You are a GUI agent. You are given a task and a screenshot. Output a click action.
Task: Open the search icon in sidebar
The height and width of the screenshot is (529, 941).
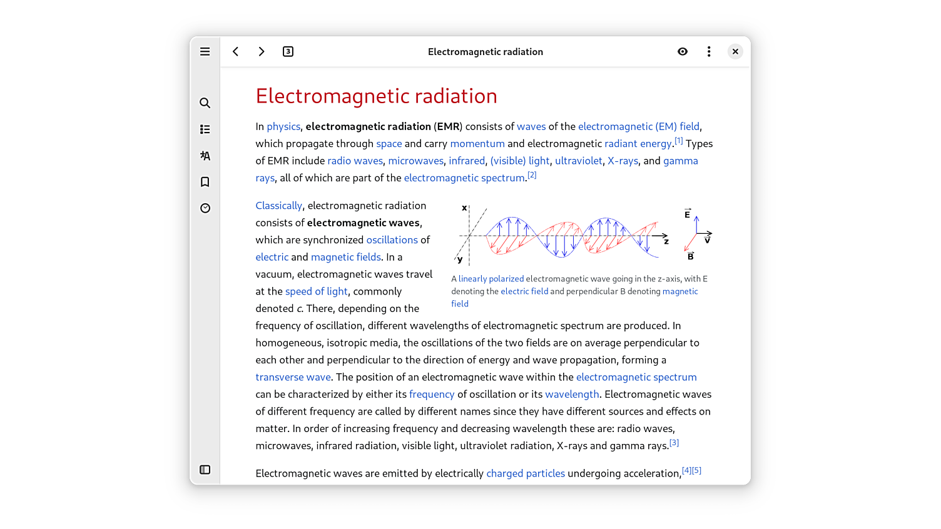(205, 103)
